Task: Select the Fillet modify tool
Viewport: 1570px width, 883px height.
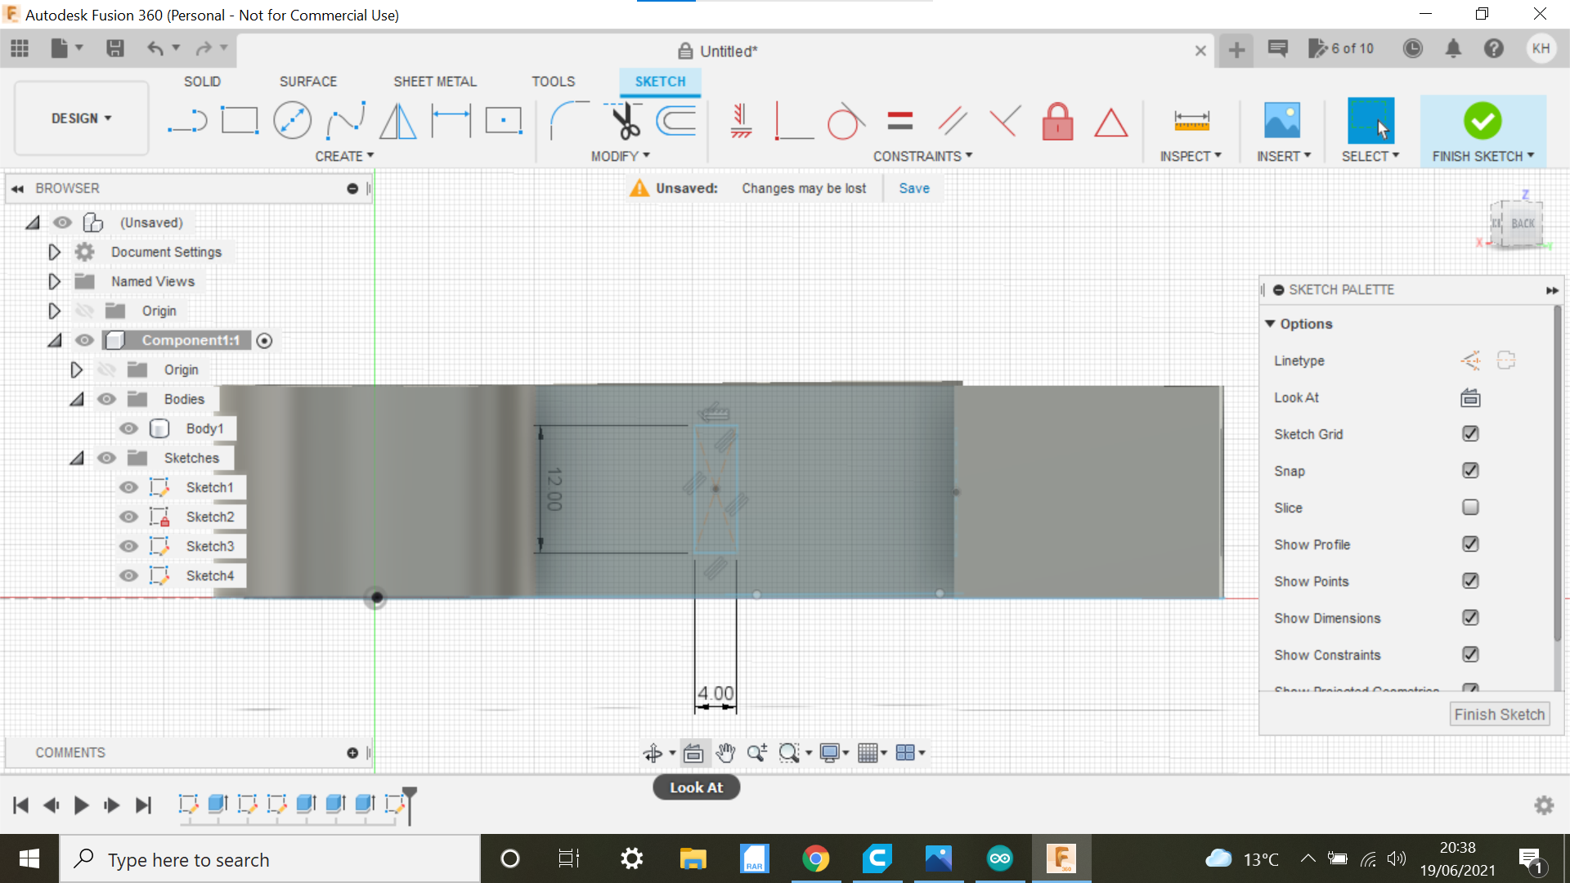Action: pyautogui.click(x=569, y=121)
